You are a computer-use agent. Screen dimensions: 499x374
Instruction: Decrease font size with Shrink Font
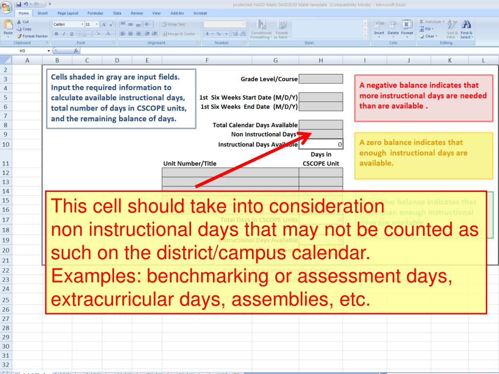coord(111,24)
